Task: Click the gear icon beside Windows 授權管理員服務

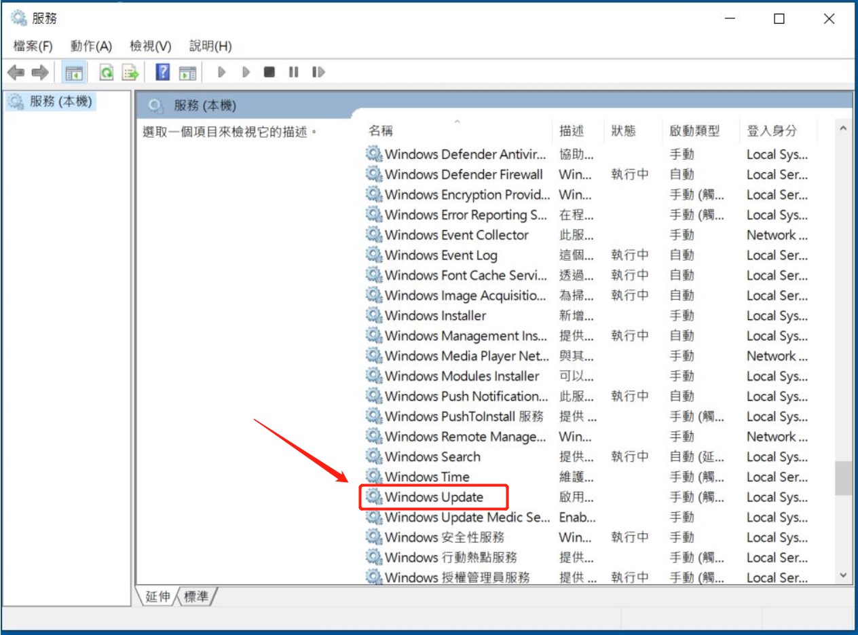Action: [374, 577]
